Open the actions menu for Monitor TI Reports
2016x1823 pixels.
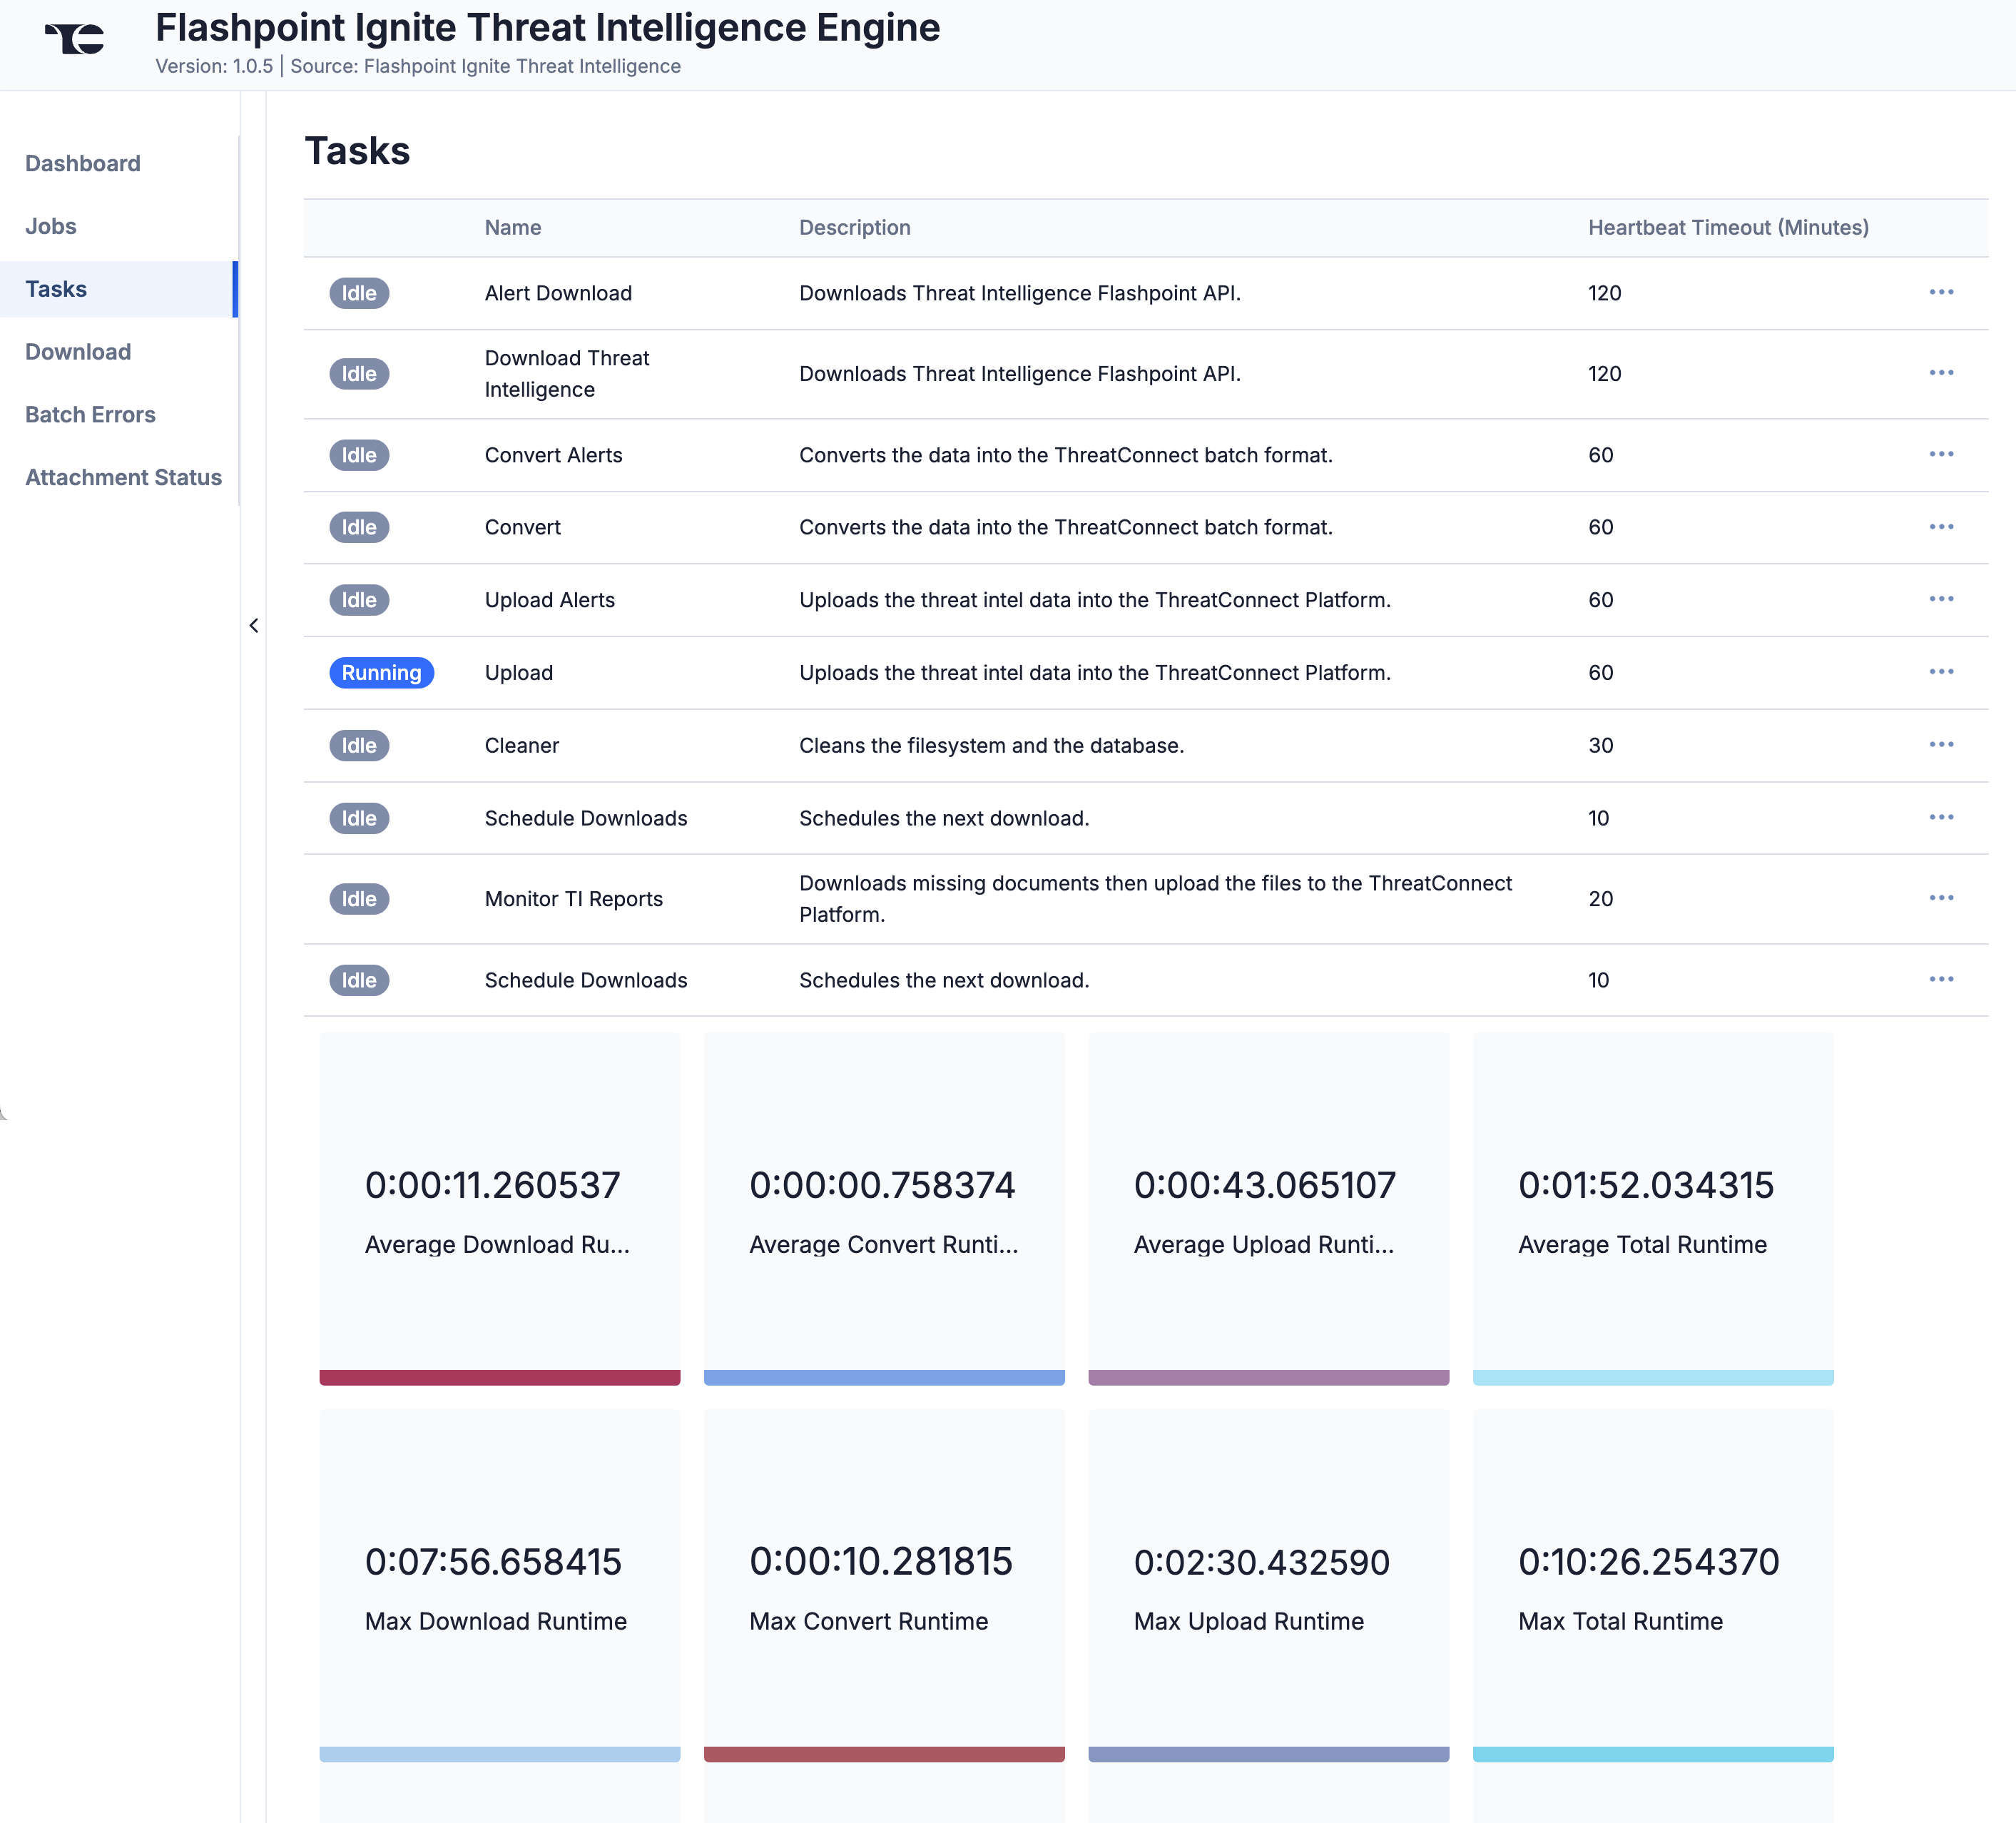[x=1943, y=898]
